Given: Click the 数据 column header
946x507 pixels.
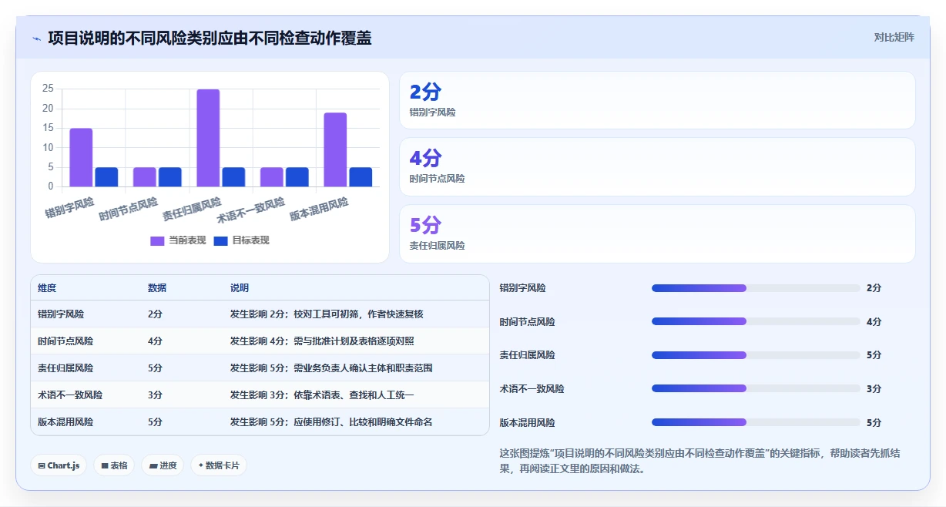Looking at the screenshot, I should (157, 288).
